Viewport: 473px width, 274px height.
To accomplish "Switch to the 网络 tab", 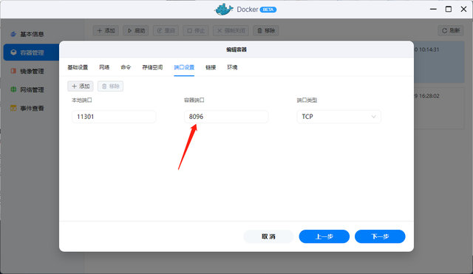I will click(x=104, y=67).
